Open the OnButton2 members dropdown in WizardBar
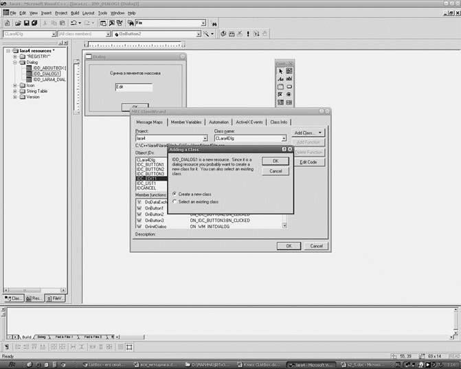This screenshot has height=369, width=461. coord(199,34)
